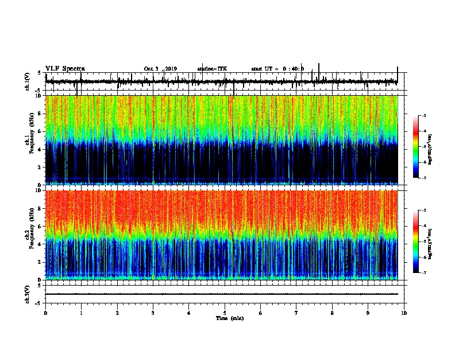Click inside the ch.1 spectrogram panel
This screenshot has width=455, height=351.
pos(221,140)
